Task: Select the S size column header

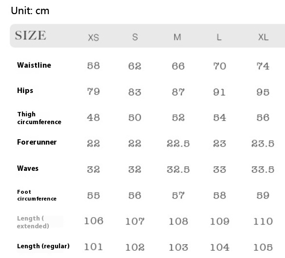Action: 135,37
